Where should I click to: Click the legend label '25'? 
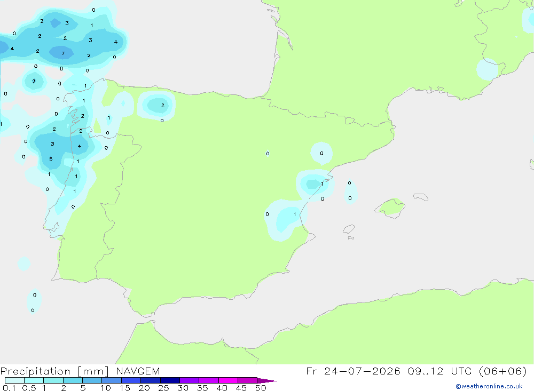(x=163, y=388)
